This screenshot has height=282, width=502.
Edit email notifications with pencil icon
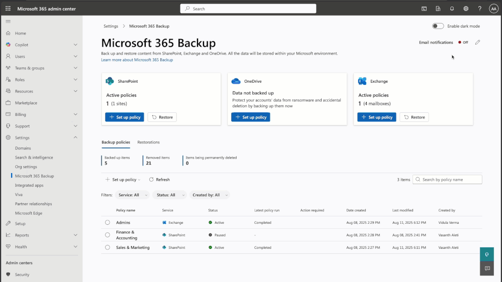pyautogui.click(x=477, y=43)
